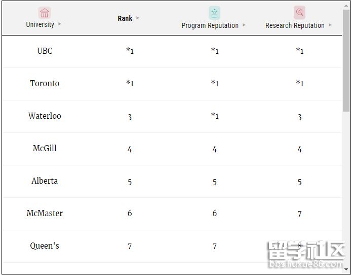Expand sort arrow next to University
352x275 pixels.
point(60,24)
